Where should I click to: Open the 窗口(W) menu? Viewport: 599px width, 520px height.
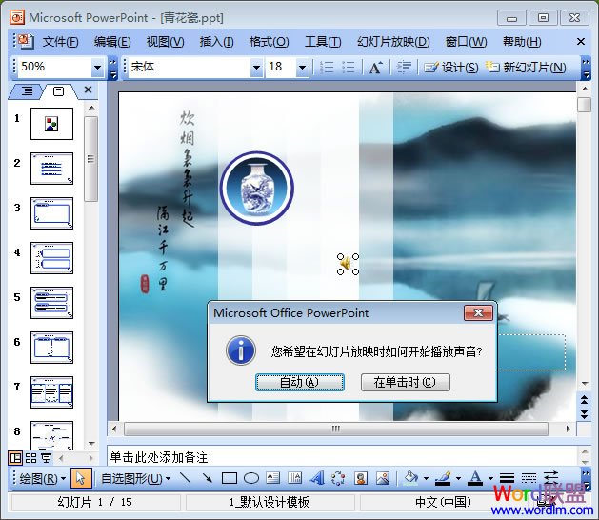(x=466, y=42)
